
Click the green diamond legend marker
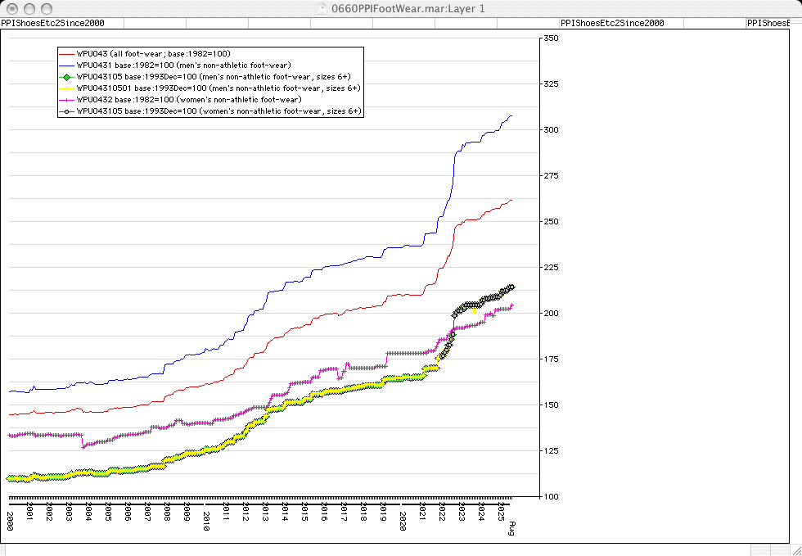coord(66,76)
